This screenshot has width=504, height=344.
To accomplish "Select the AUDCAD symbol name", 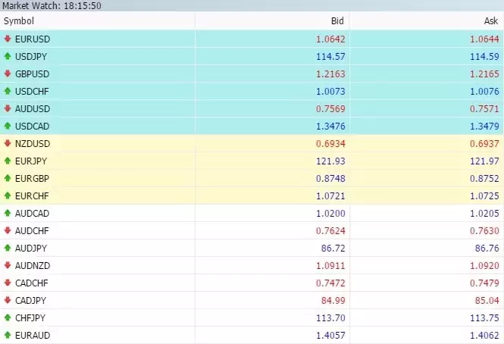I will [x=32, y=213].
